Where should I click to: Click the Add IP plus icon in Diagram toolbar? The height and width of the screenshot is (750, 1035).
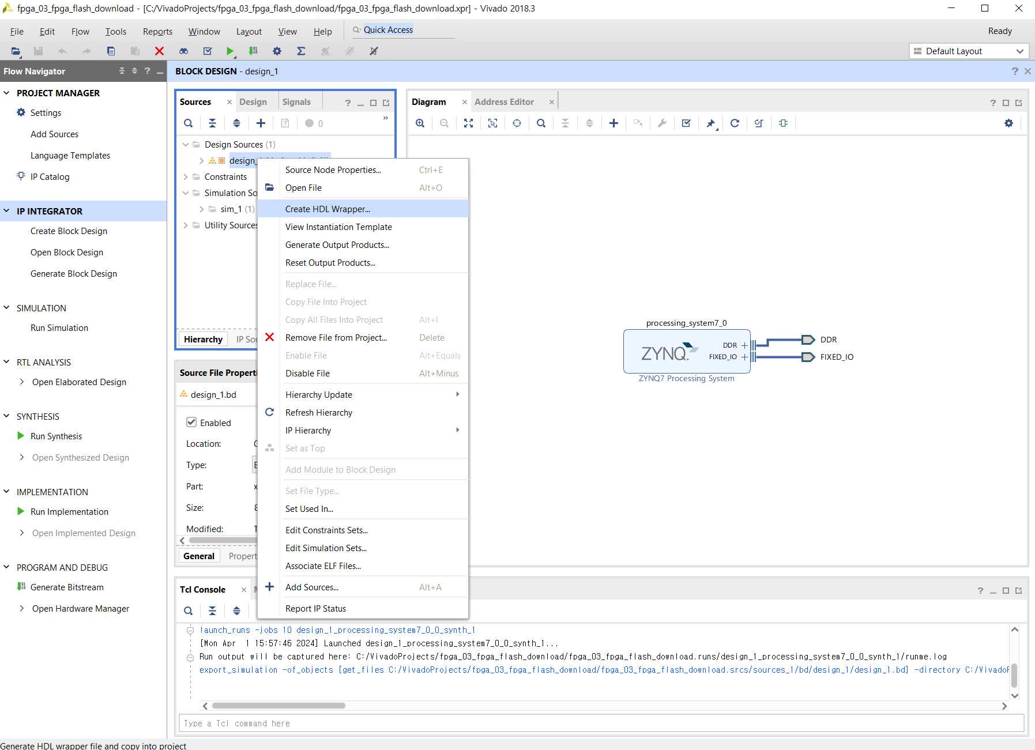[x=614, y=123]
